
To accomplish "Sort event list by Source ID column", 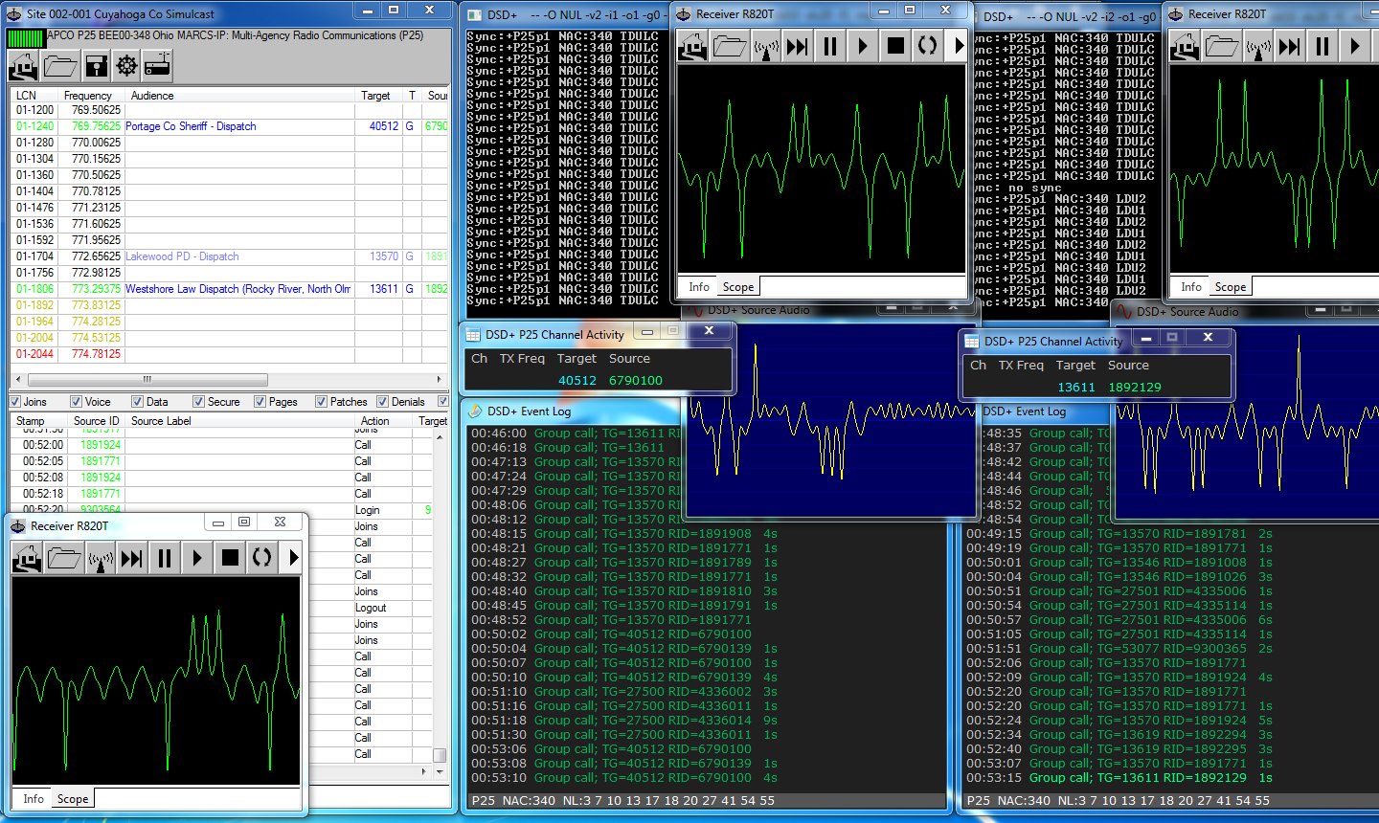I will pyautogui.click(x=97, y=421).
